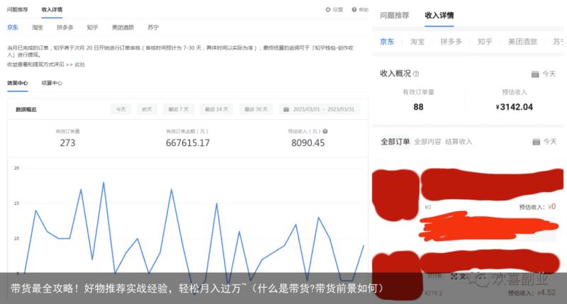
Task: Open 苏宁 tab in left panel
Action: point(153,28)
